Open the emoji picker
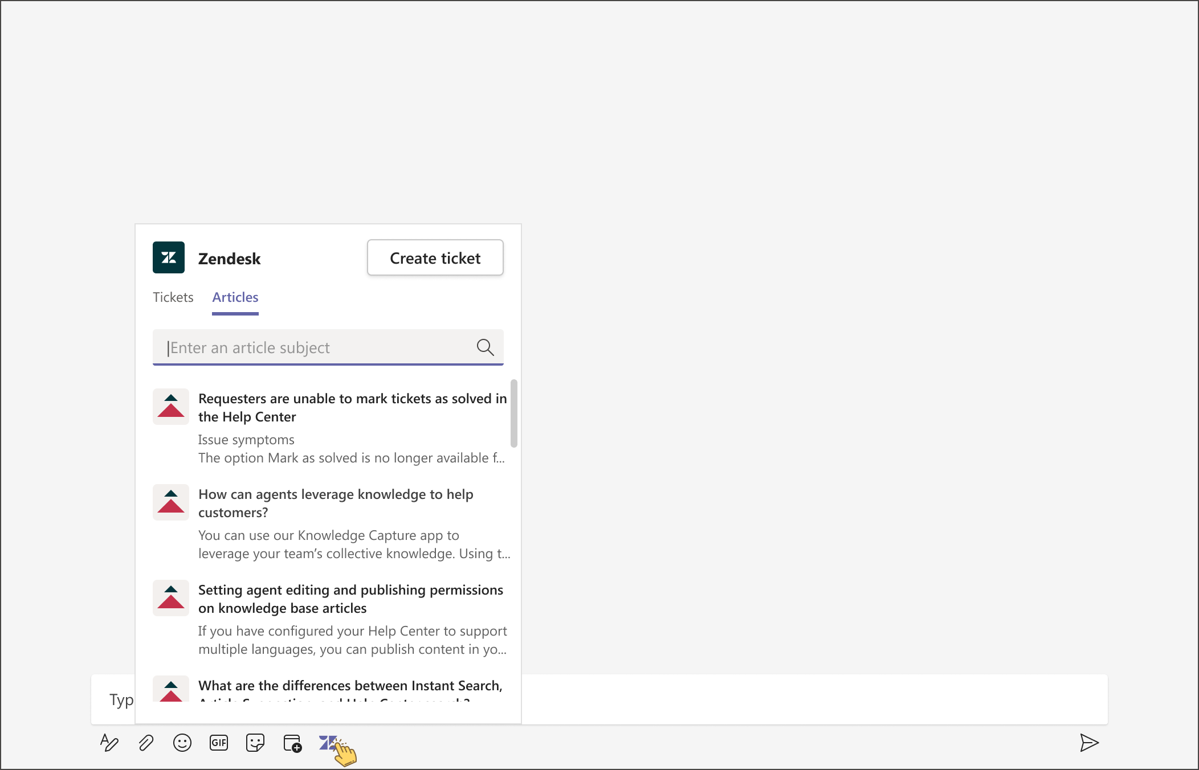Image resolution: width=1199 pixels, height=770 pixels. (182, 743)
